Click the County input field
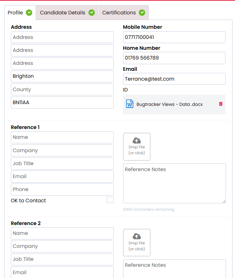Image resolution: width=235 pixels, height=278 pixels. point(62,89)
